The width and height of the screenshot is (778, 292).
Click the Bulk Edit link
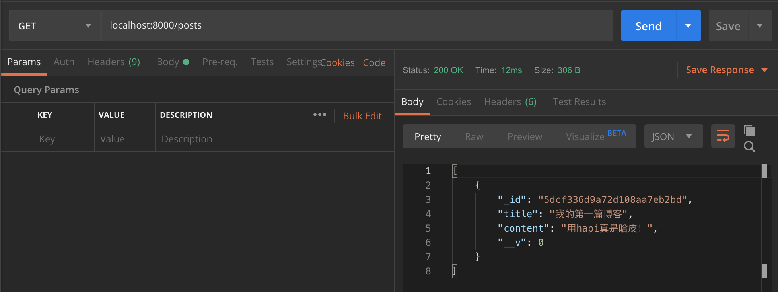[362, 116]
